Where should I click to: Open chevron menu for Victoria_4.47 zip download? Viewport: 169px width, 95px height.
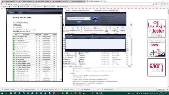(x=58, y=89)
